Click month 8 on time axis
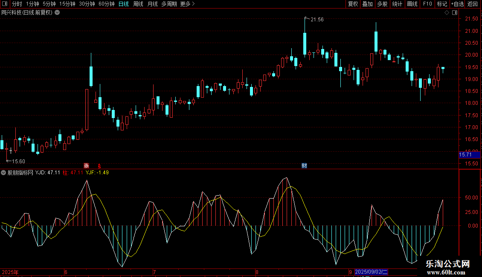The height and width of the screenshot is (277, 482). (257, 272)
